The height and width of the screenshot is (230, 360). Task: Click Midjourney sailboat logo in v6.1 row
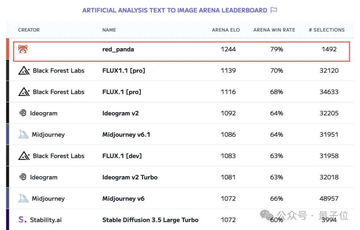[x=23, y=134]
